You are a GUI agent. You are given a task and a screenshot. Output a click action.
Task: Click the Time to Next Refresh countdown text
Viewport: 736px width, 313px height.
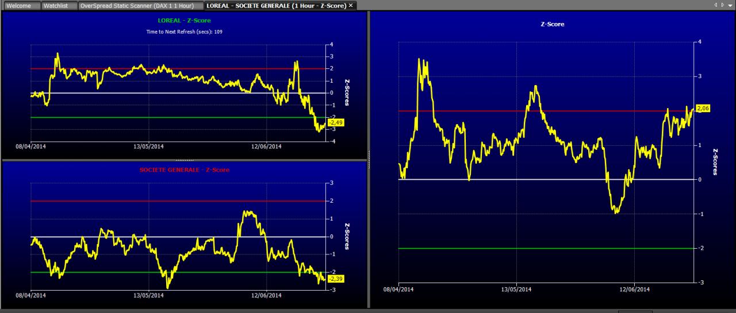coord(184,32)
